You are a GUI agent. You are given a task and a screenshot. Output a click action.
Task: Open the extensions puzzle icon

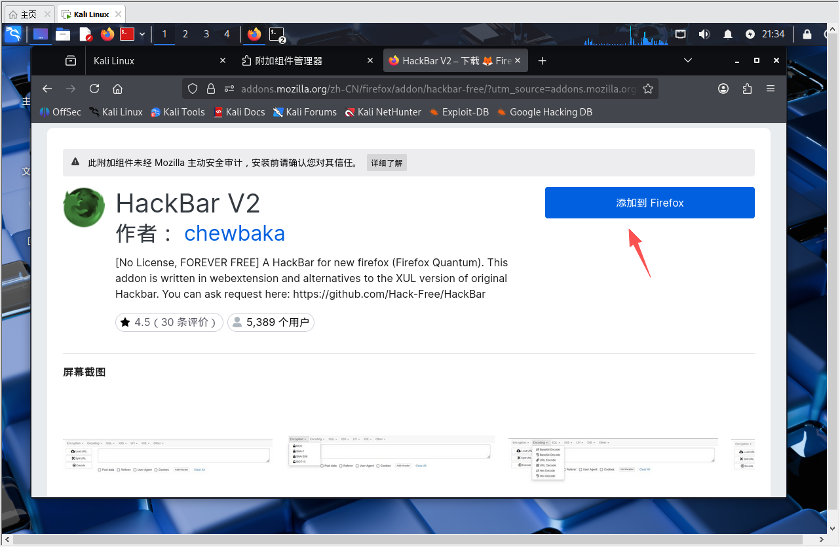pyautogui.click(x=747, y=89)
